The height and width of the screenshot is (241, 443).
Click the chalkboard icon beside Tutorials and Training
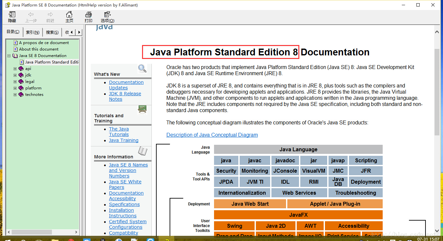point(142,109)
